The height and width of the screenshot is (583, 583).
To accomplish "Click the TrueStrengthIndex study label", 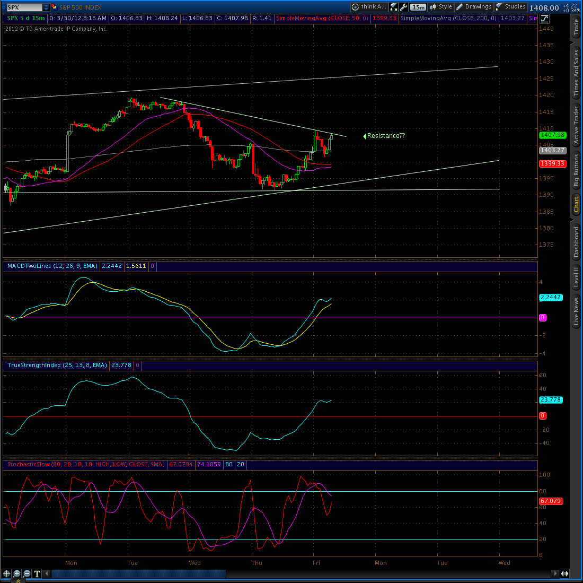I will click(x=57, y=366).
